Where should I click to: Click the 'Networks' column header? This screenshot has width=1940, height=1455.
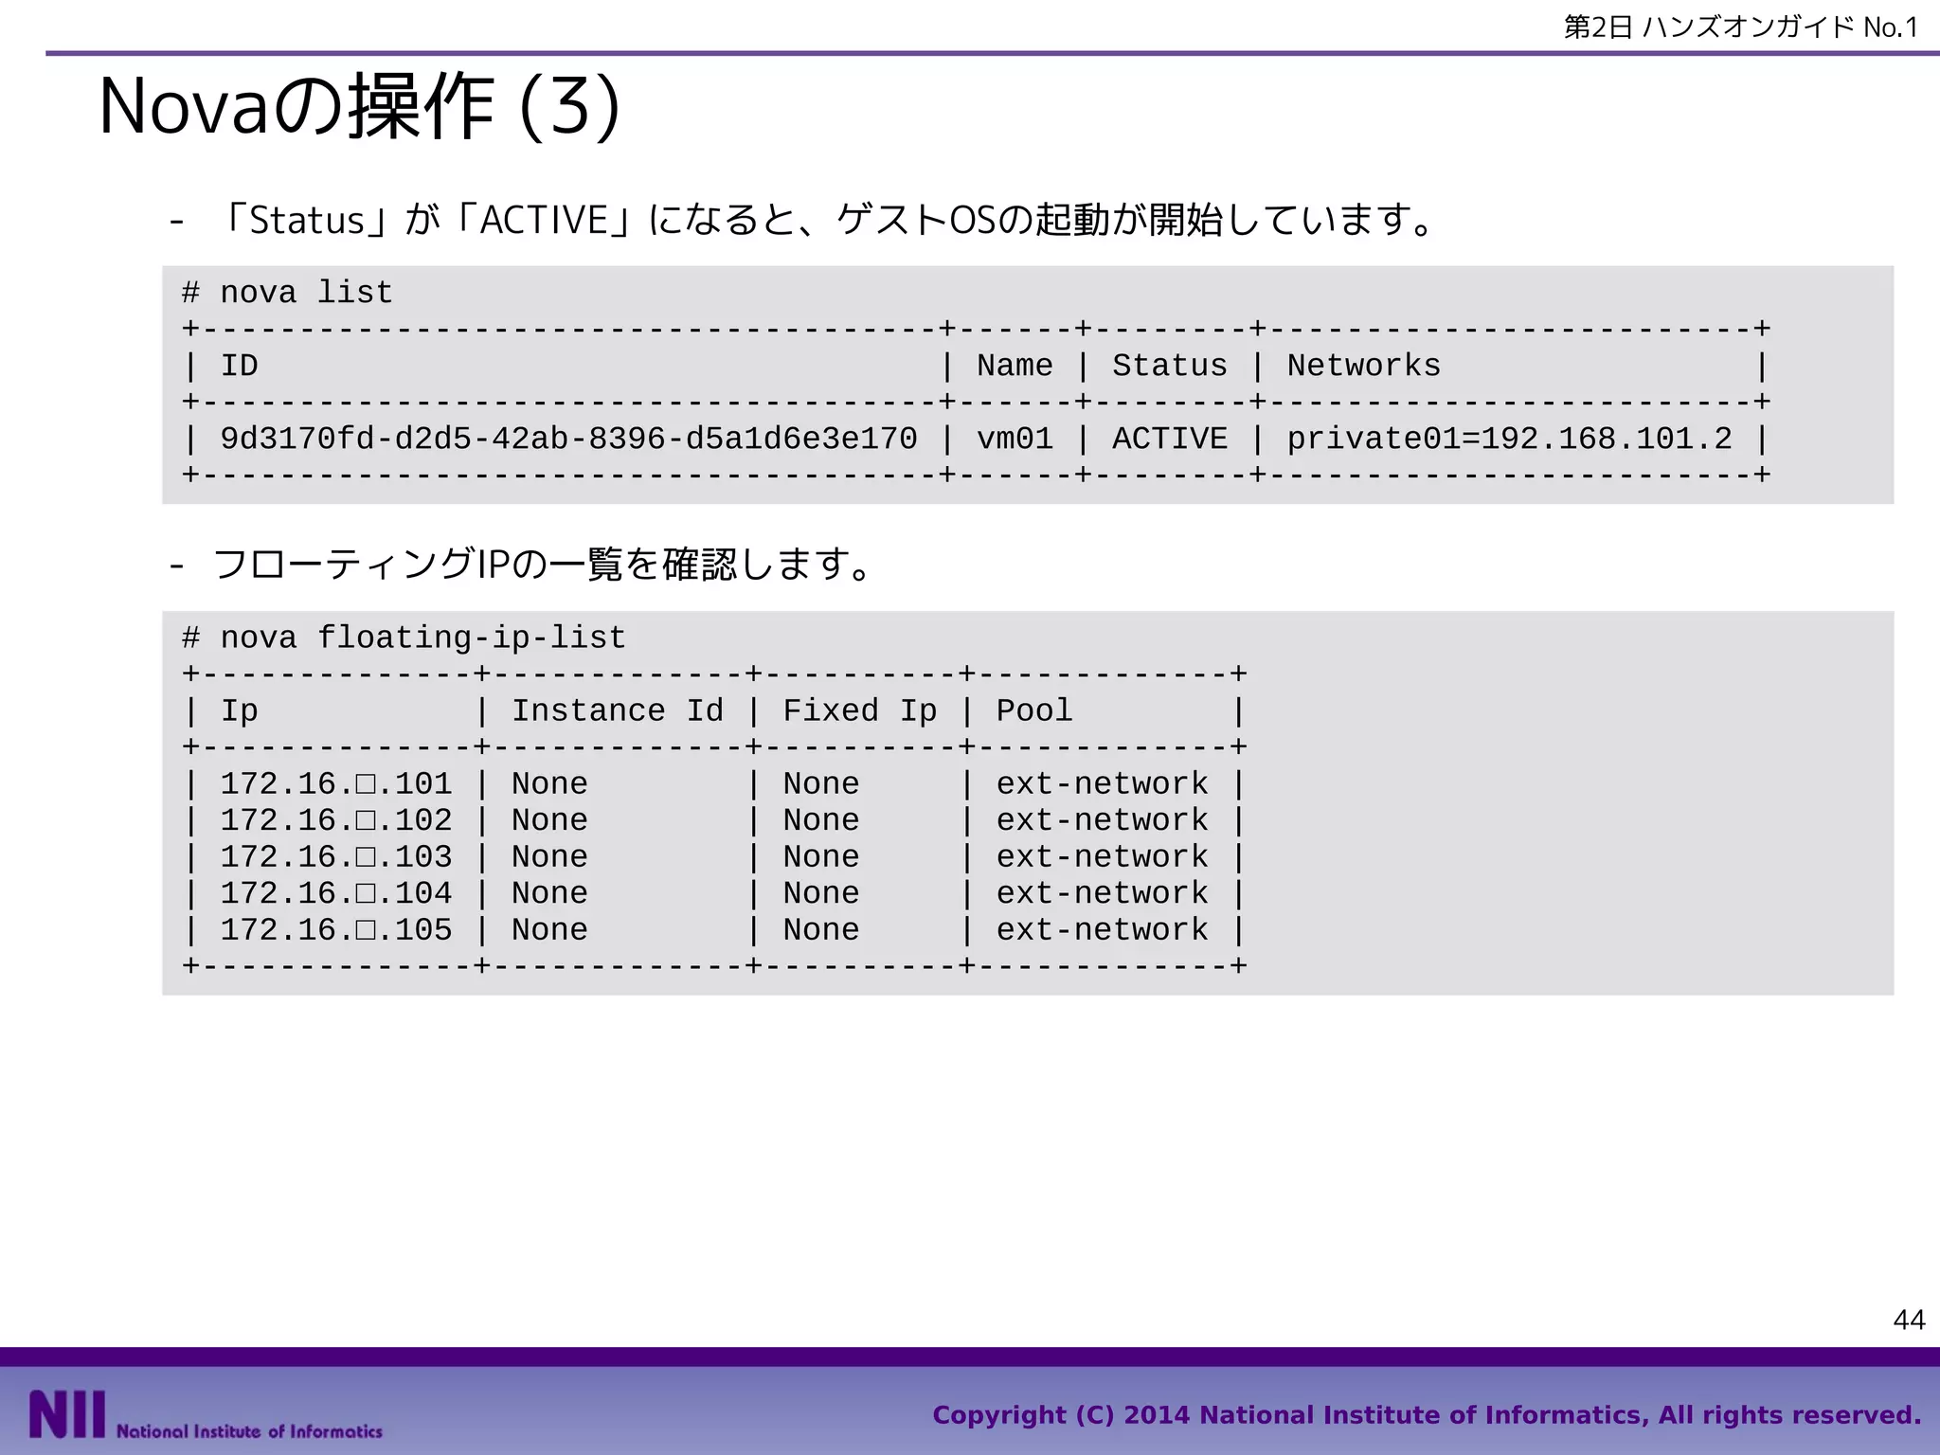pyautogui.click(x=1363, y=366)
